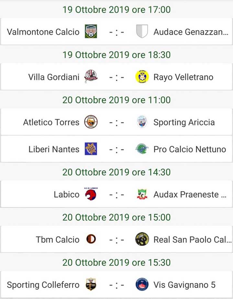Click the Tbm Calcio match score placeholder
This screenshot has height=299, width=233.
[116, 240]
